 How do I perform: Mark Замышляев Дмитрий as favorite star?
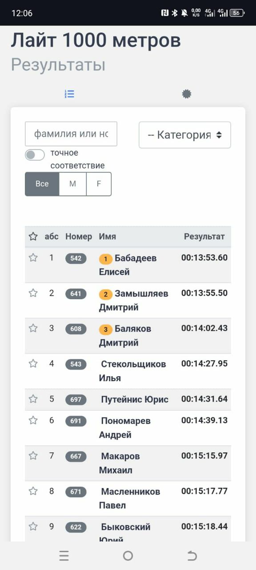coord(33,293)
